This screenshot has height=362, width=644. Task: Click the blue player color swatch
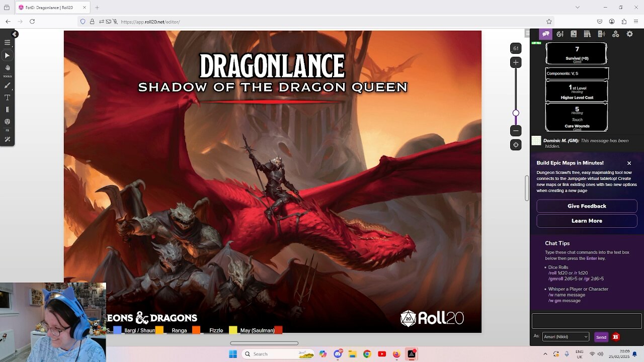[x=117, y=330]
